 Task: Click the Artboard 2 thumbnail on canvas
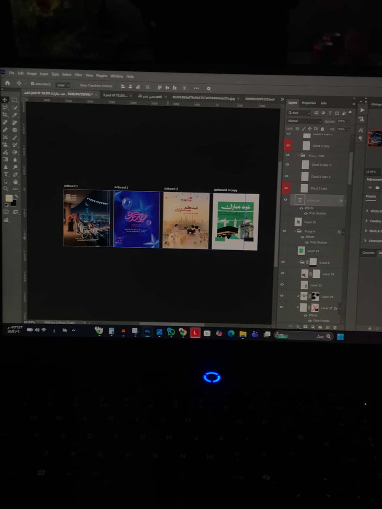[137, 219]
